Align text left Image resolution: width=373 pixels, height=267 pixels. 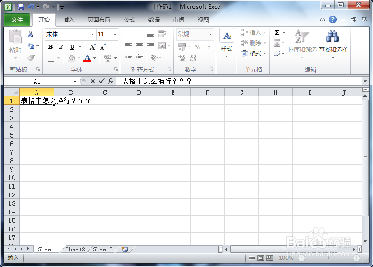click(128, 46)
